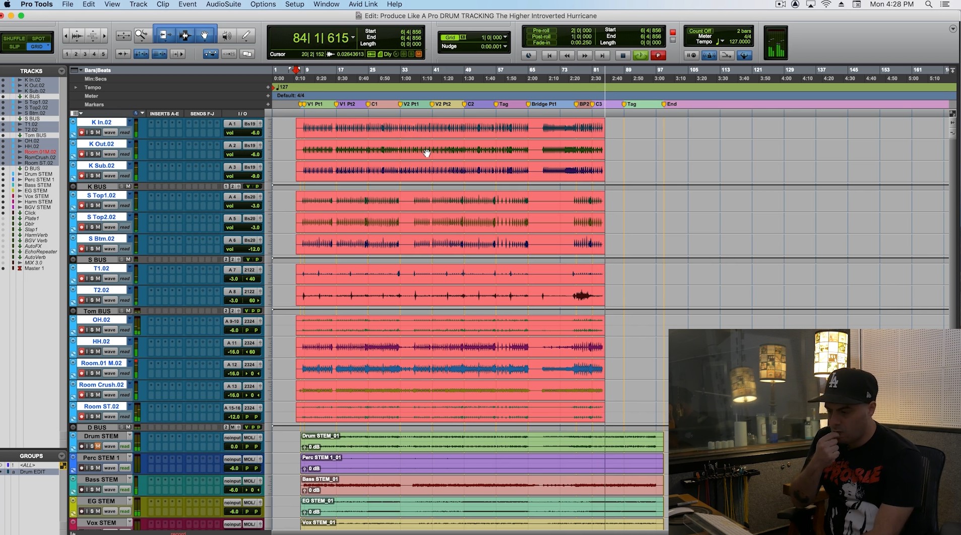The height and width of the screenshot is (535, 961).
Task: Enable Spot edit mode
Action: click(39, 38)
